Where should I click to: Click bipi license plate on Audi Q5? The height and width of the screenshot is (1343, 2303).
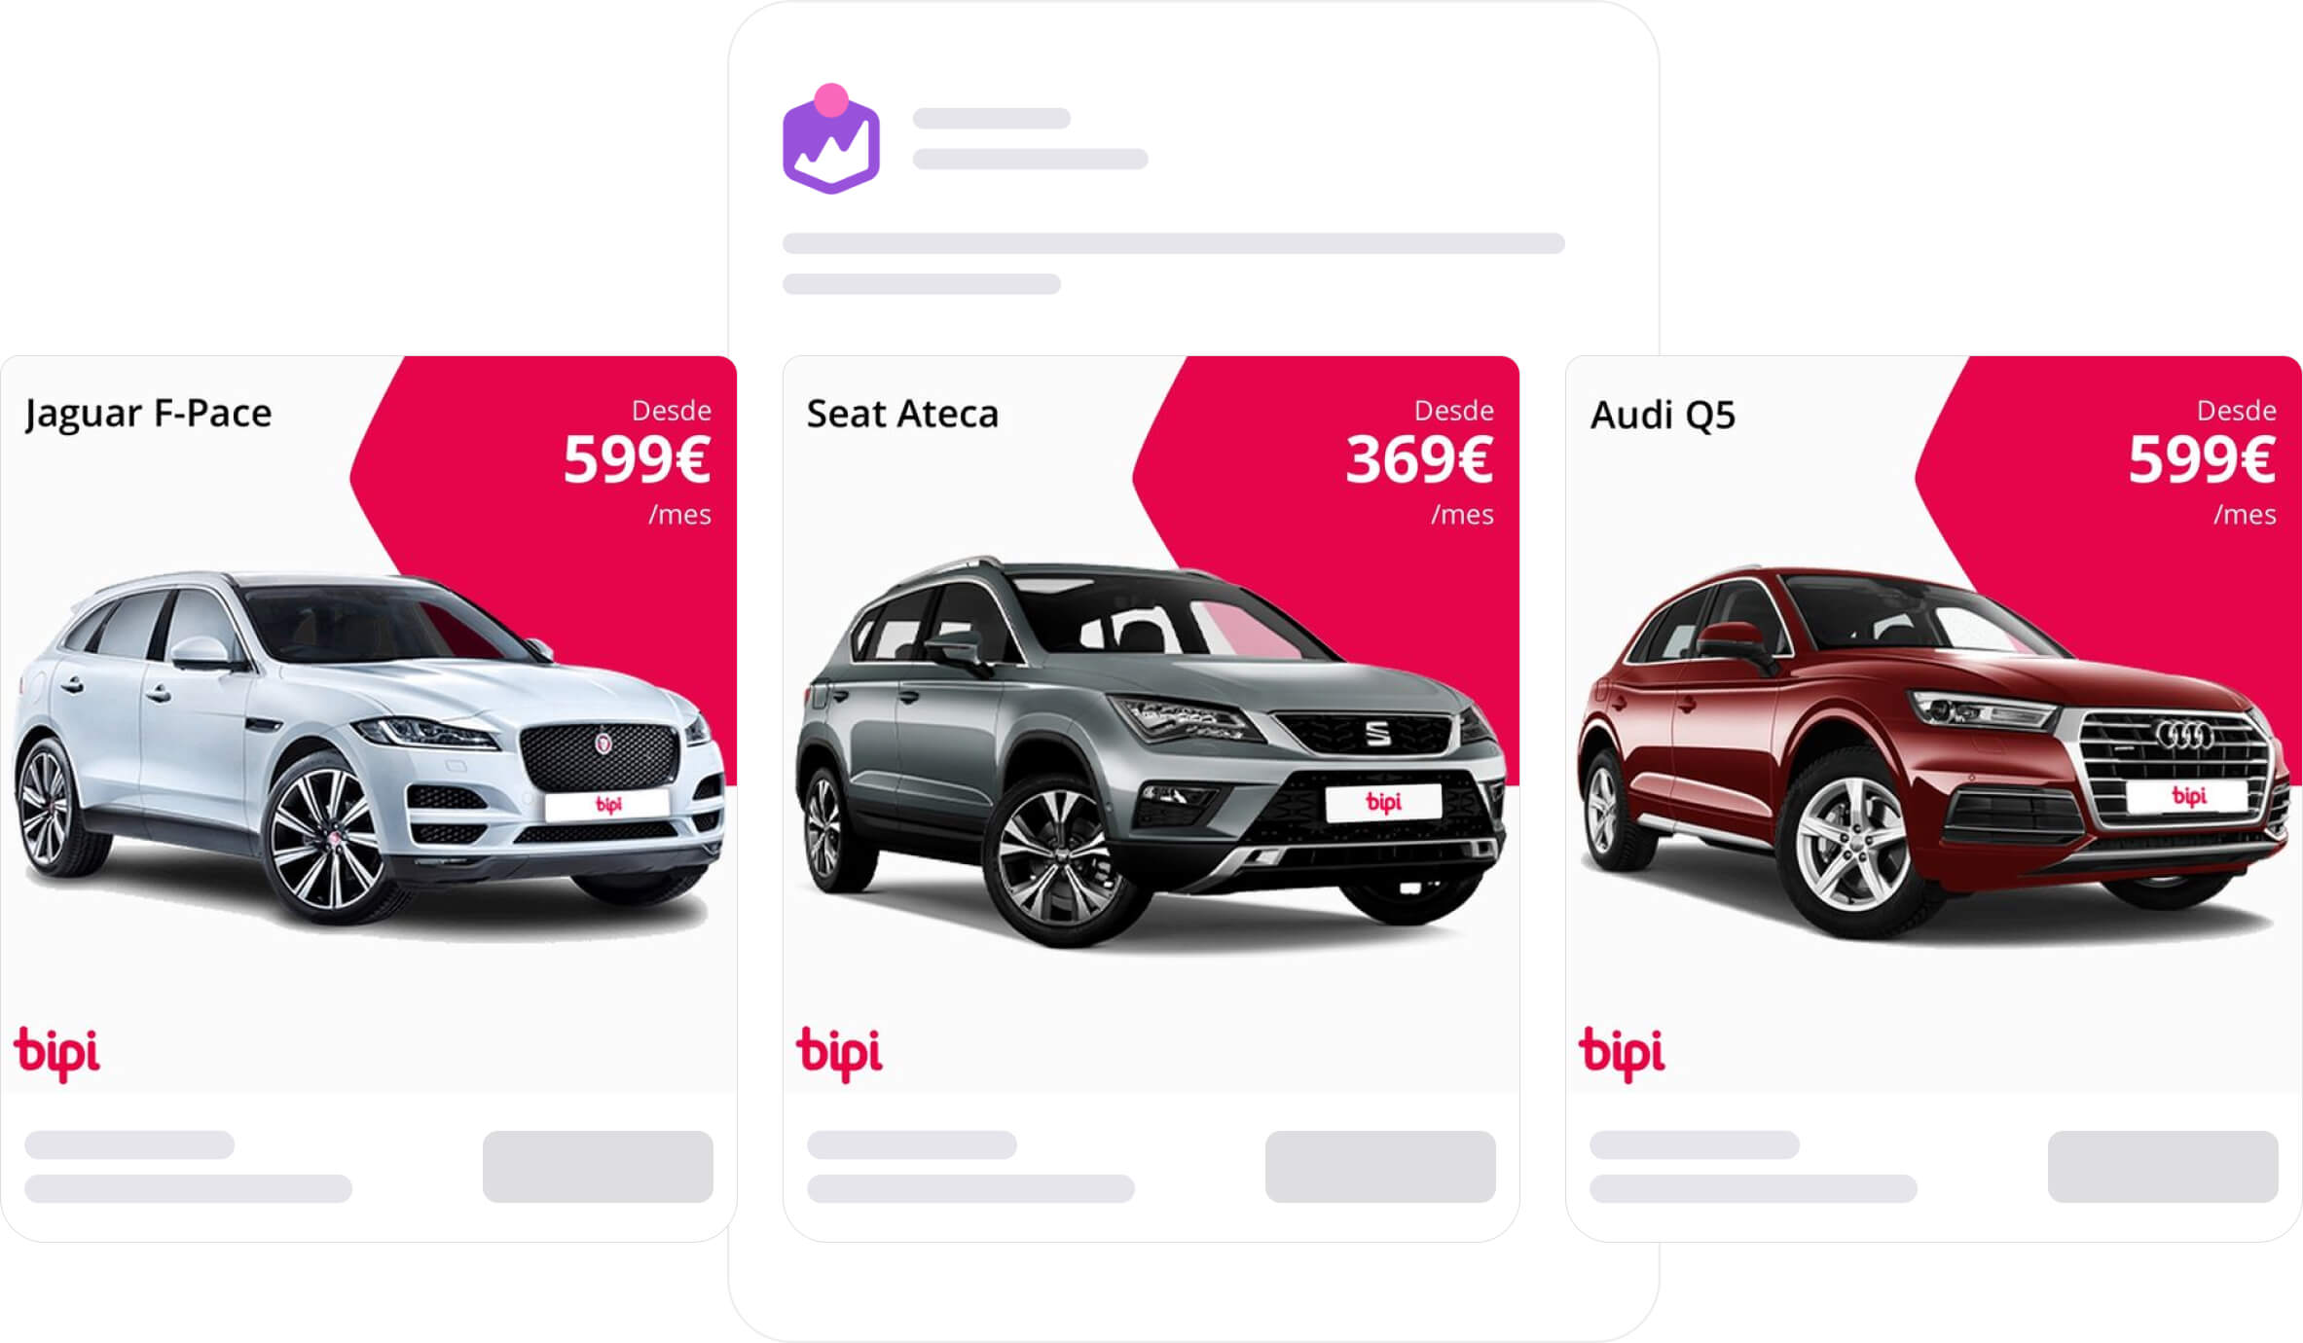(x=2188, y=796)
